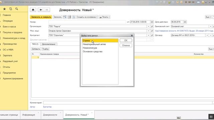The image size is (214, 120).
Task: Click the Номер input field
Action: 87,22
